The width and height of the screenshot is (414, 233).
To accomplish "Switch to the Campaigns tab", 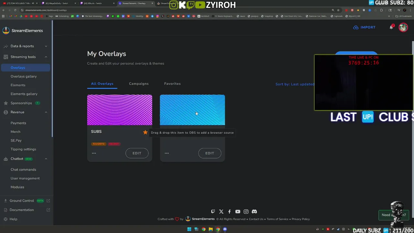I will 139,83.
